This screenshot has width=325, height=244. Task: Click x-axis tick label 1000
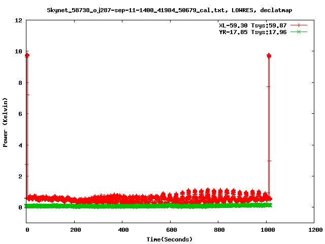[268, 230]
